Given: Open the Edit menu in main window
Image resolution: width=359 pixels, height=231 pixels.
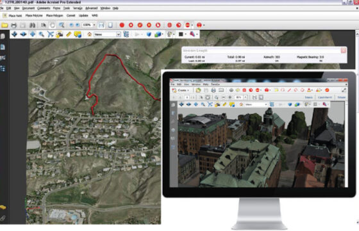Looking at the screenshot, I should pyautogui.click(x=9, y=8).
